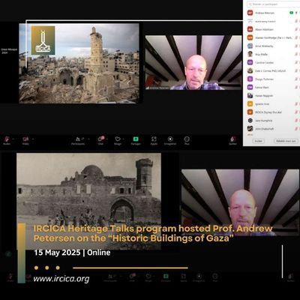Select IRCICA Zeynep Durukal in participants list

(x=271, y=112)
